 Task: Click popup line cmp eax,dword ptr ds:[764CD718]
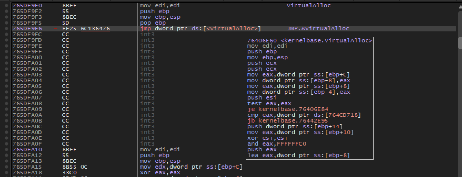tap(304, 115)
